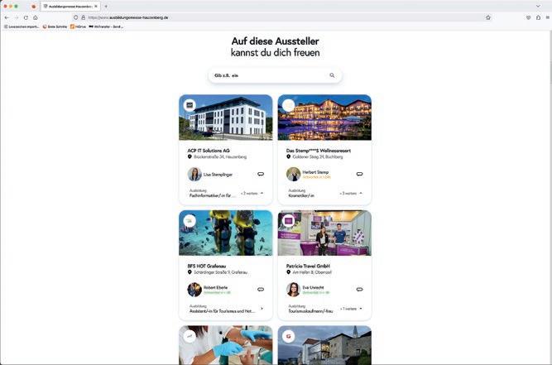Open Das Stemp Wellnessresort title

[319, 151]
